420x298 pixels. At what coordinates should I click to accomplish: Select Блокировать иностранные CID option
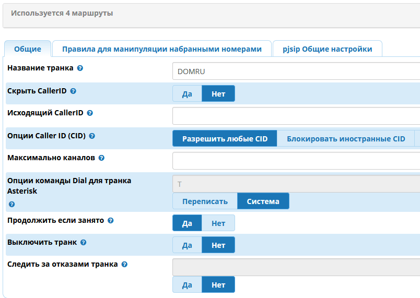tap(345, 139)
